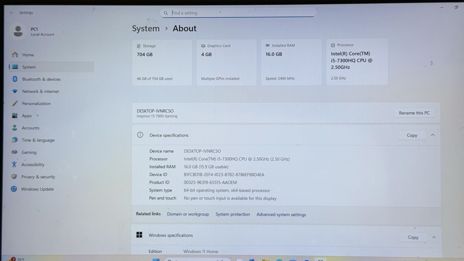Viewport: 464px width, 261px height.
Task: Click the search magnifier icon
Action: click(x=166, y=13)
